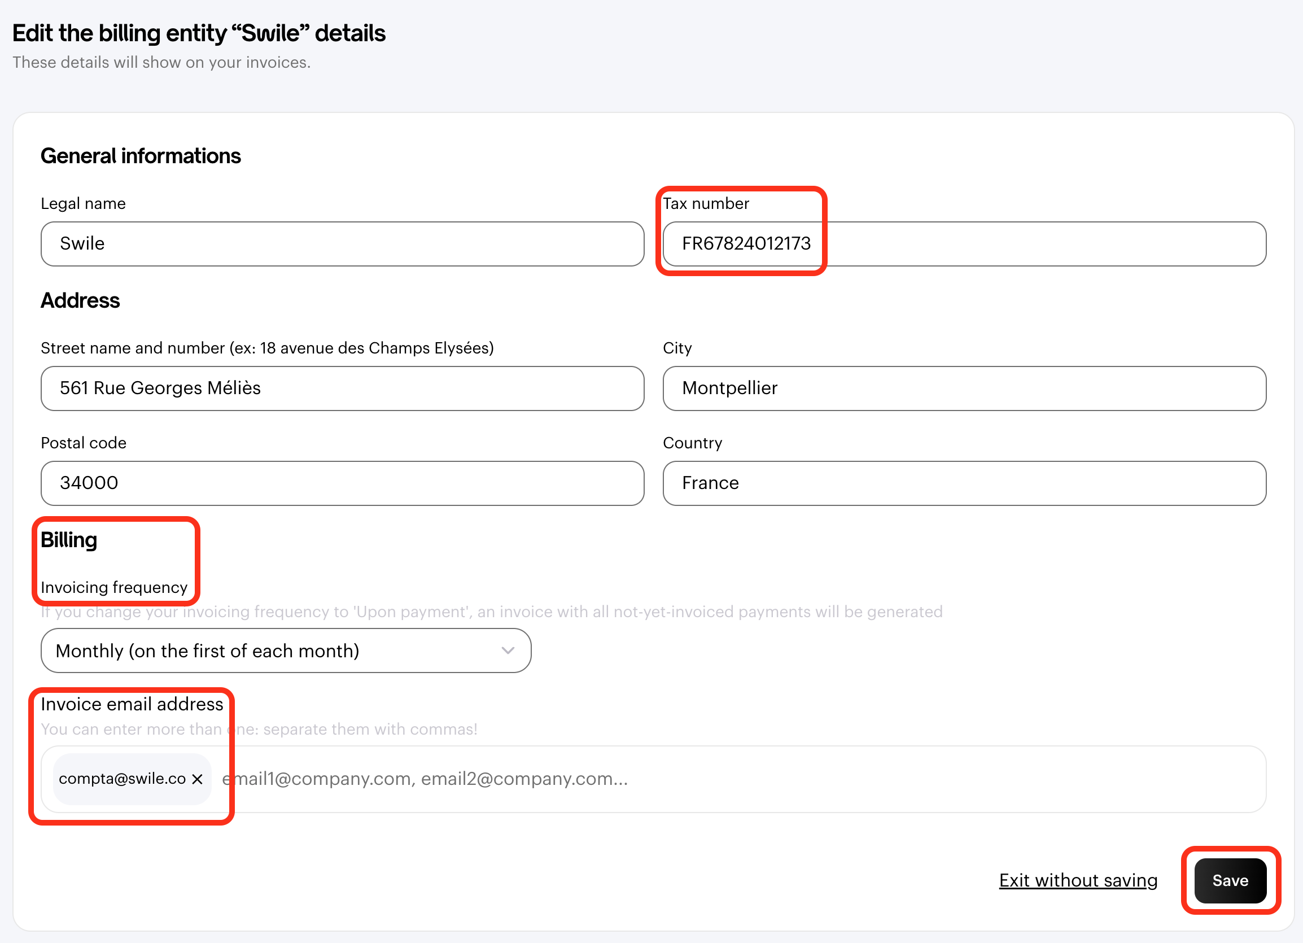This screenshot has width=1303, height=943.
Task: Click the 'Street name and number' label
Action: 268,348
